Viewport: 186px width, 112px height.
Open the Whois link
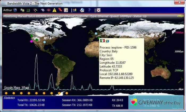[26, 88]
